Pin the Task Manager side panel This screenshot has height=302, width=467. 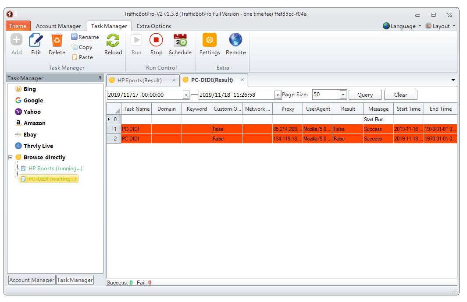coord(100,78)
